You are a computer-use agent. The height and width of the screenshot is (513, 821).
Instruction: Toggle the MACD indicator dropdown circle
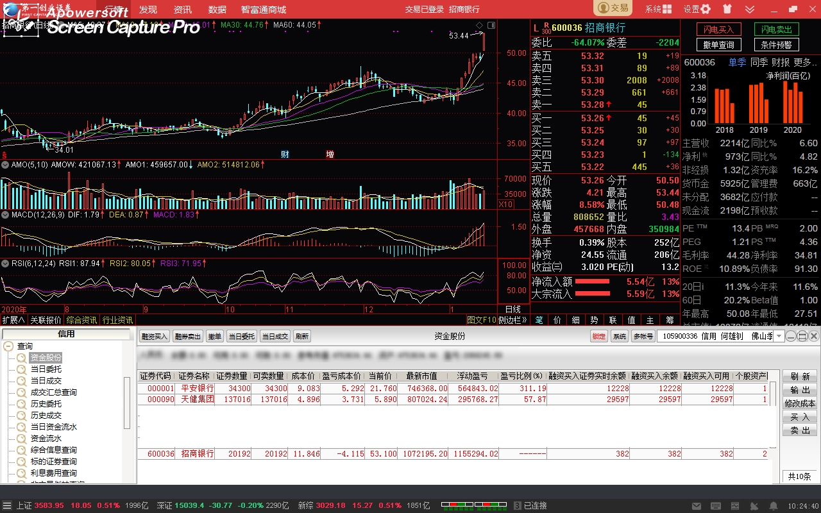pos(5,214)
